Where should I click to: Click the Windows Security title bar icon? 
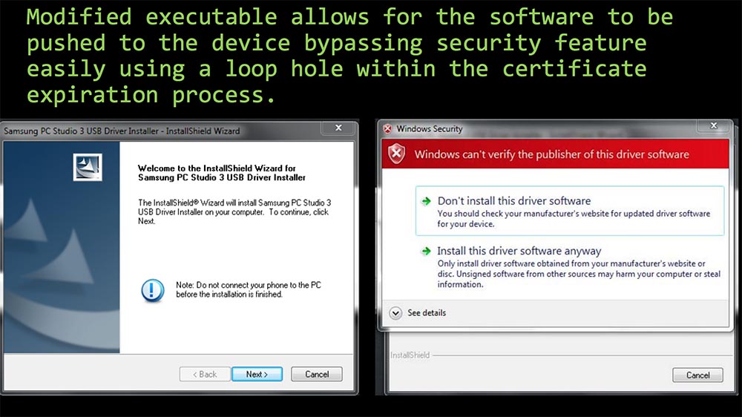pyautogui.click(x=387, y=129)
